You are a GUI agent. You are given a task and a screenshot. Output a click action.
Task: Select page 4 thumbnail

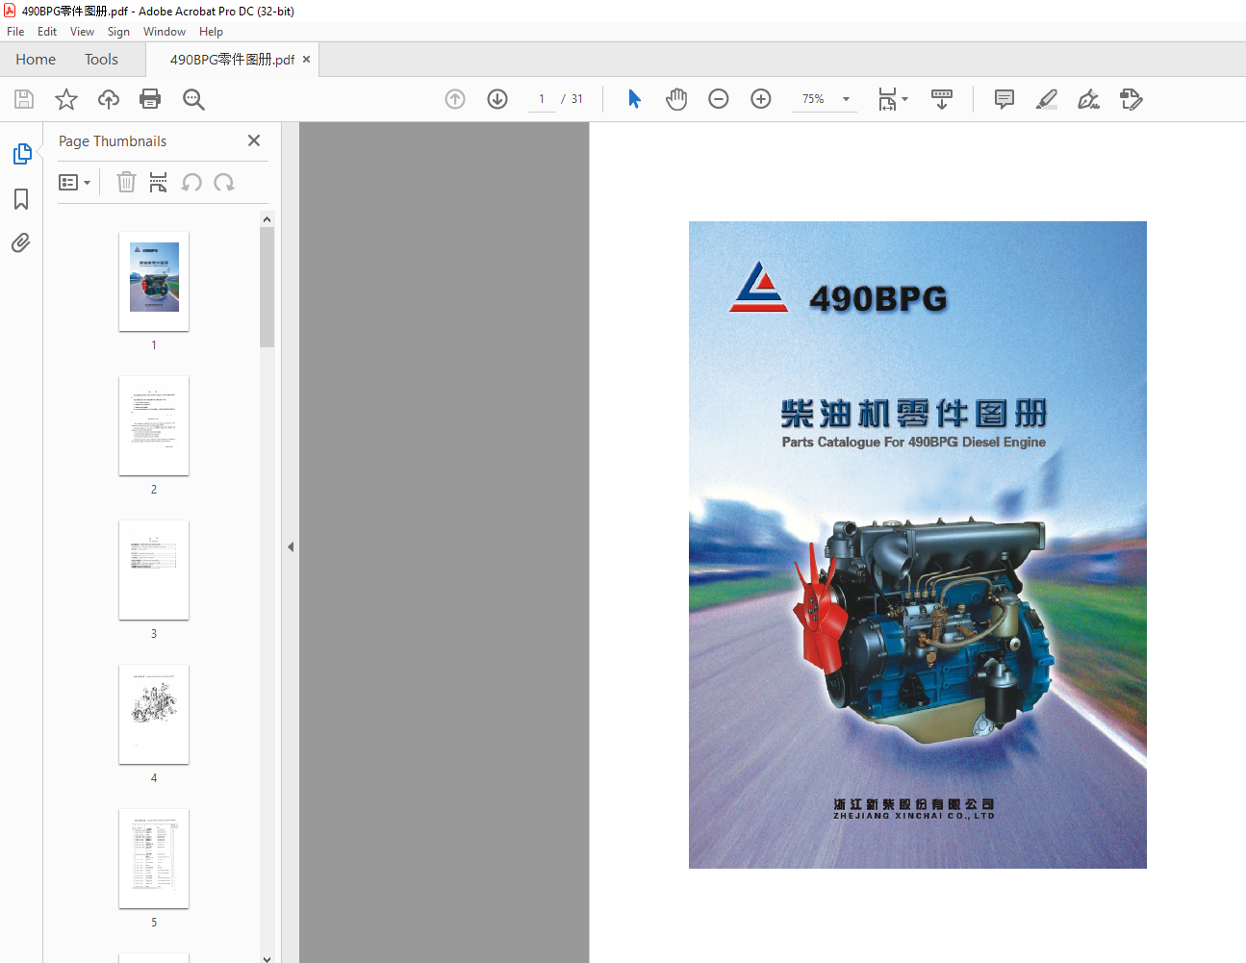pos(154,715)
